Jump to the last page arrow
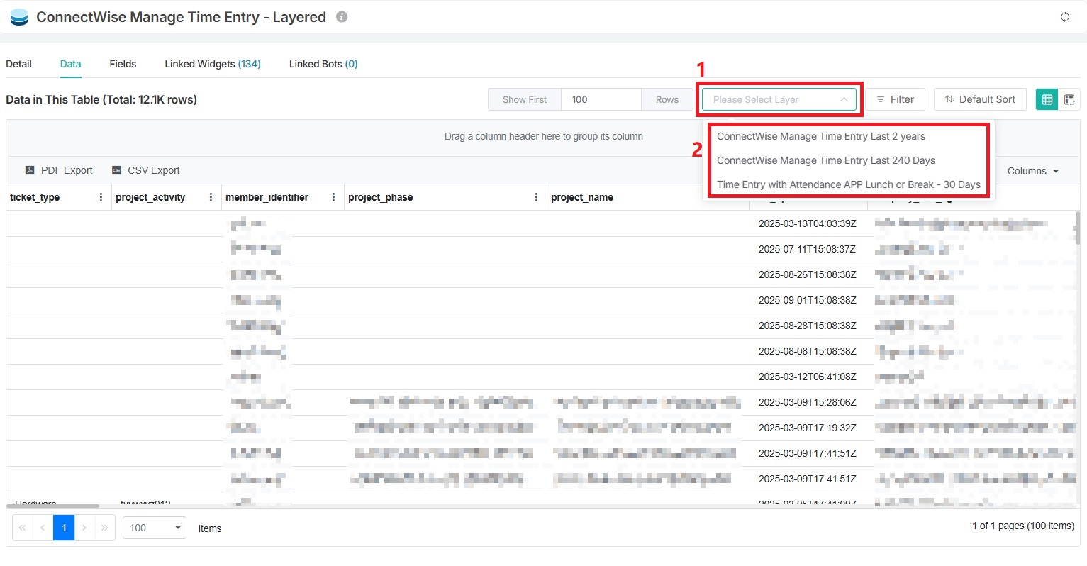Viewport: 1087px width, 566px height. (105, 528)
